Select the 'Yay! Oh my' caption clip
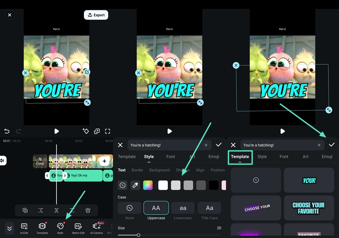The height and width of the screenshot is (238, 339). pos(83,176)
